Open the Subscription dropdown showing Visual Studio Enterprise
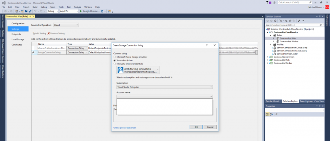330x141 pixels. click(x=164, y=87)
